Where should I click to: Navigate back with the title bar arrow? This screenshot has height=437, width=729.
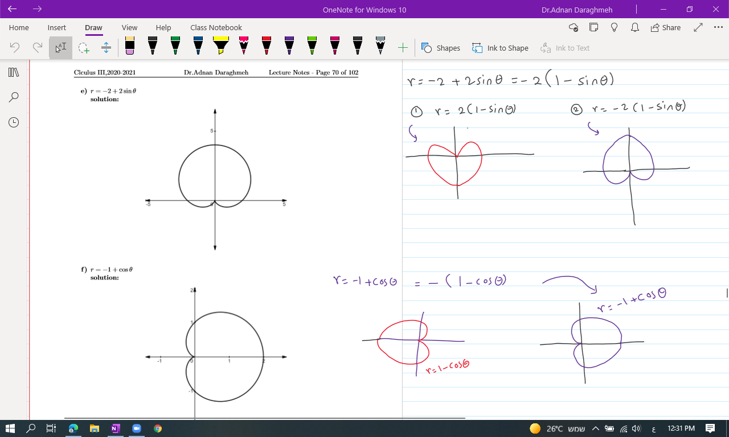pyautogui.click(x=13, y=9)
